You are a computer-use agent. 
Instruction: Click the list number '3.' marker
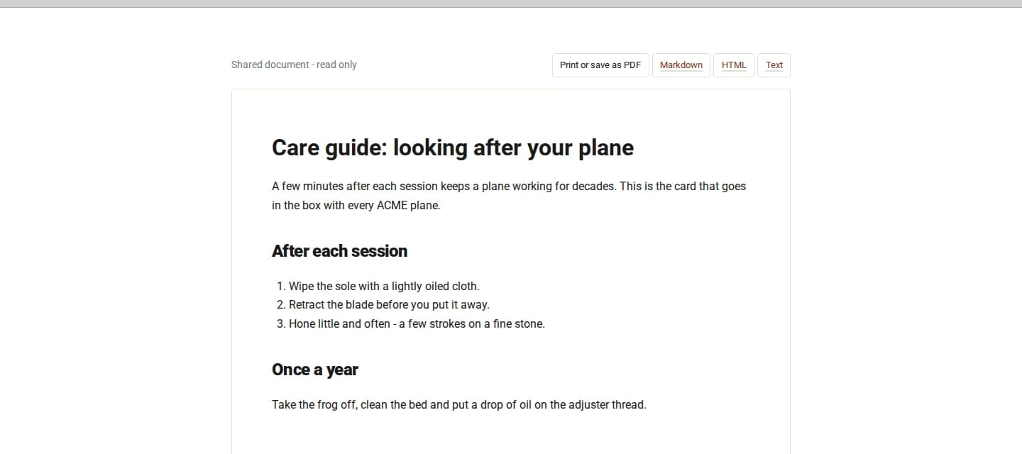point(281,324)
